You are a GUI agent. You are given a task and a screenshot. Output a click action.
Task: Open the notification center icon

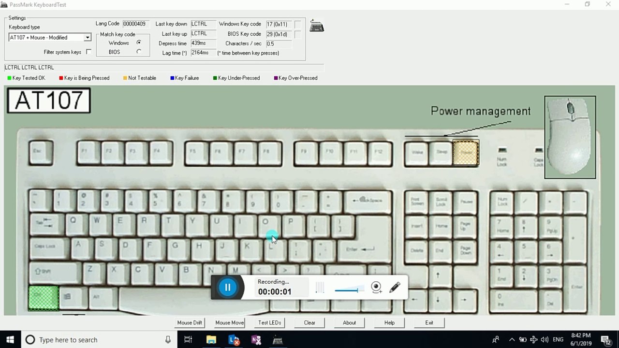tap(606, 340)
